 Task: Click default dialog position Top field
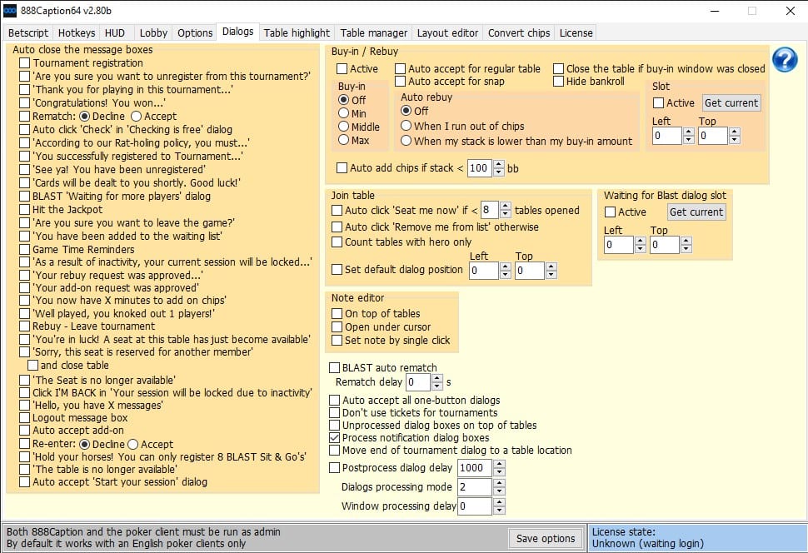tap(531, 271)
